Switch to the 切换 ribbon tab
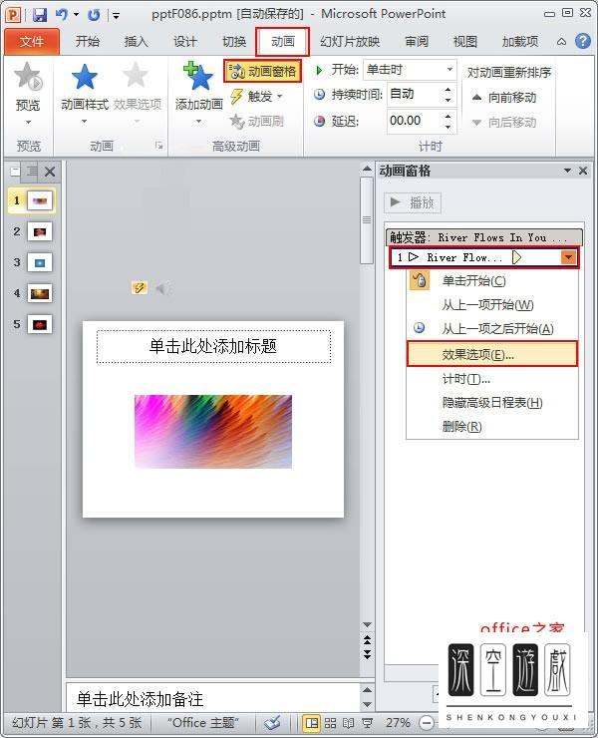Image resolution: width=598 pixels, height=738 pixels. coord(234,42)
